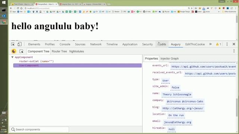Click the search magnifier icon in component search
Screen dimensions: 239x134
point(13,130)
